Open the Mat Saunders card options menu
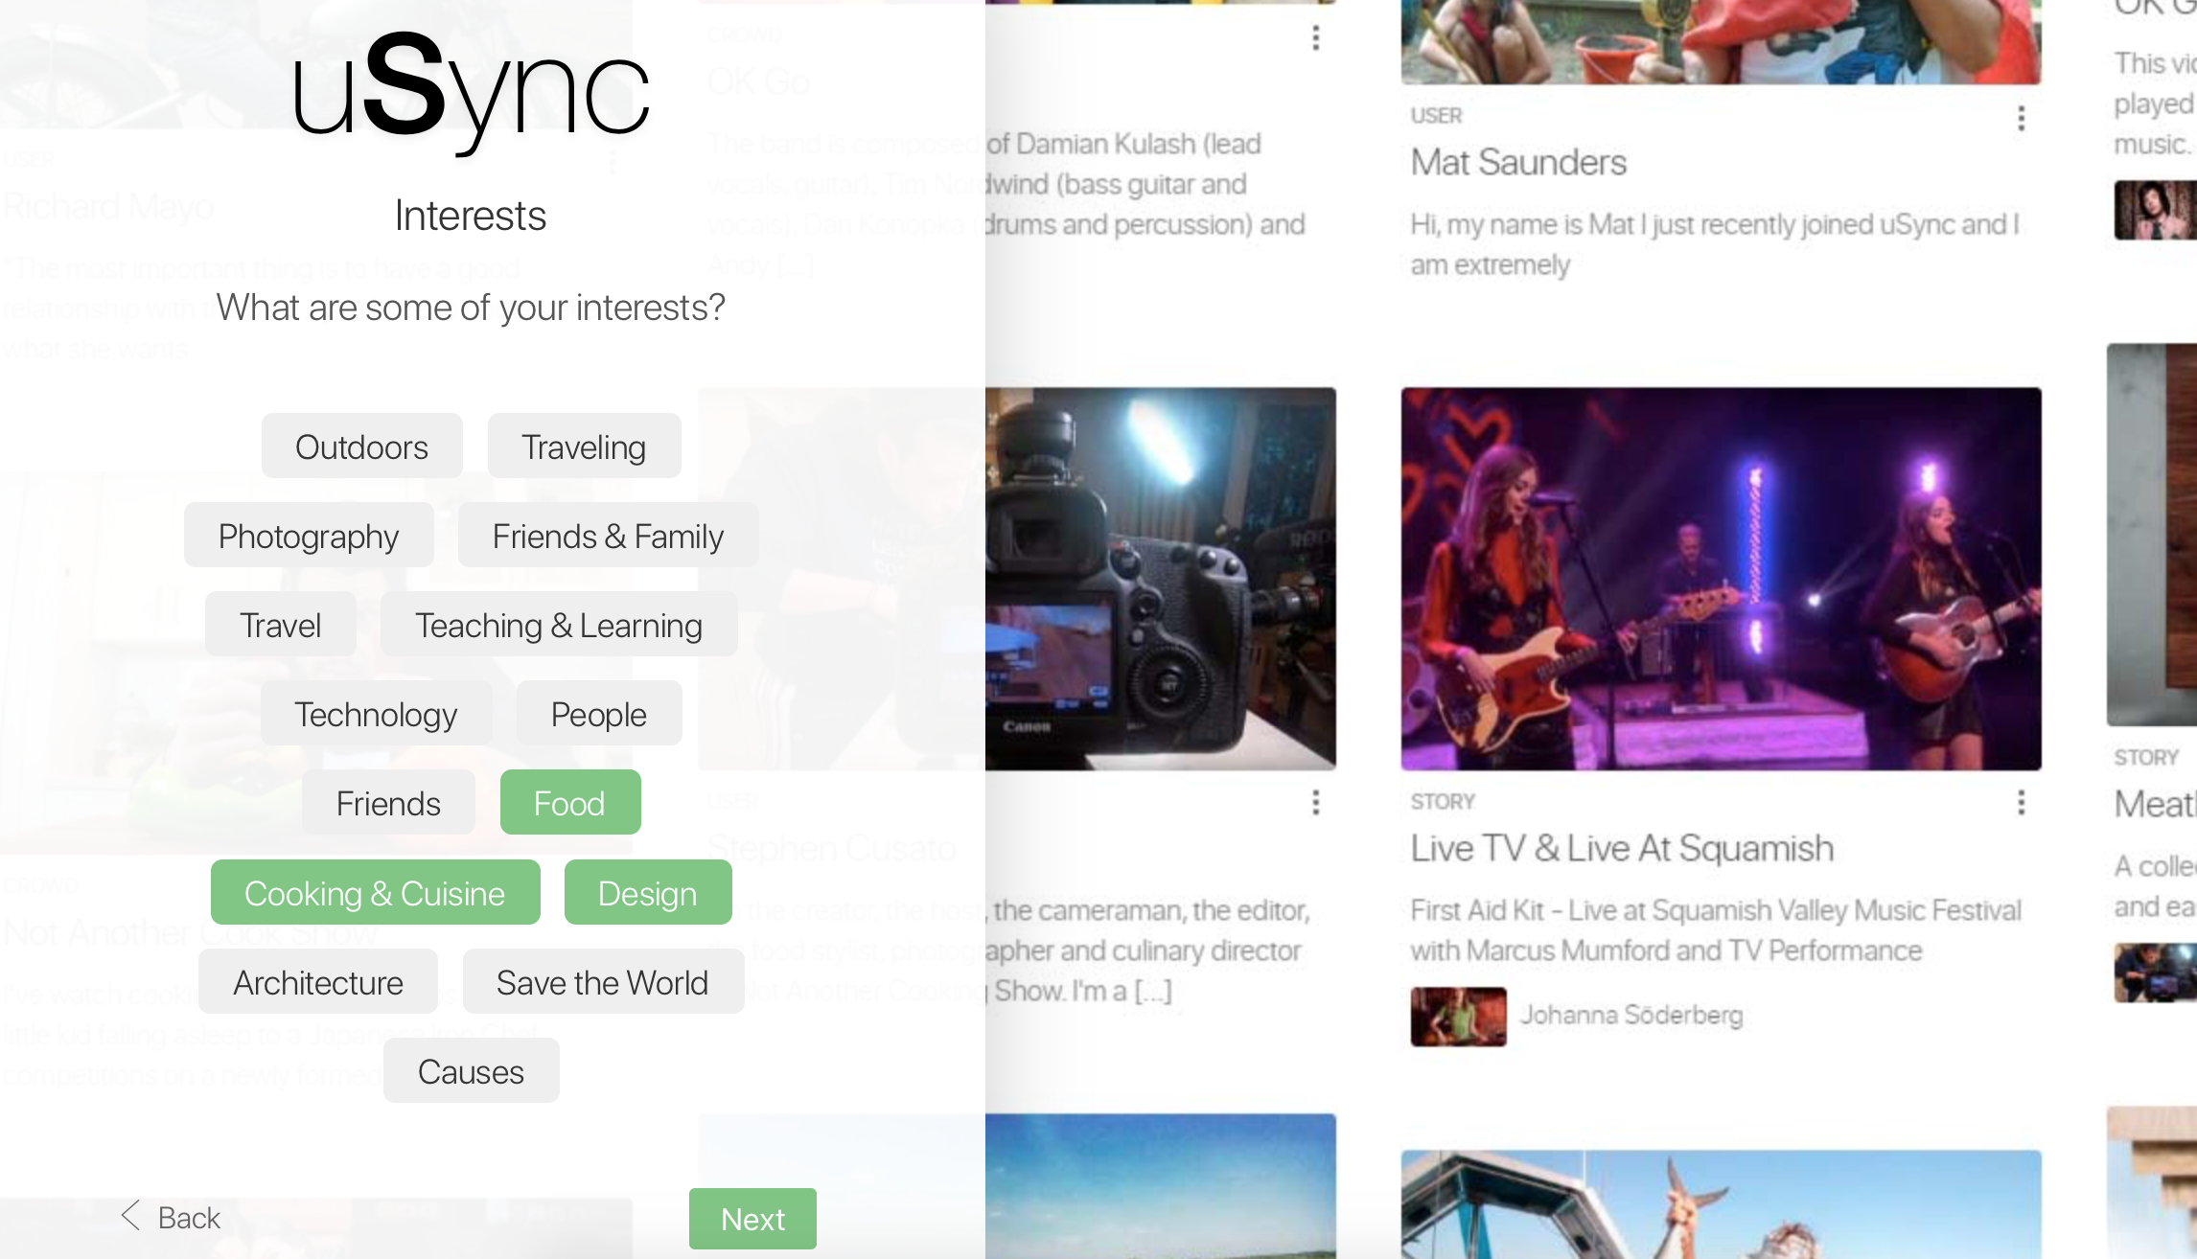 2021,119
